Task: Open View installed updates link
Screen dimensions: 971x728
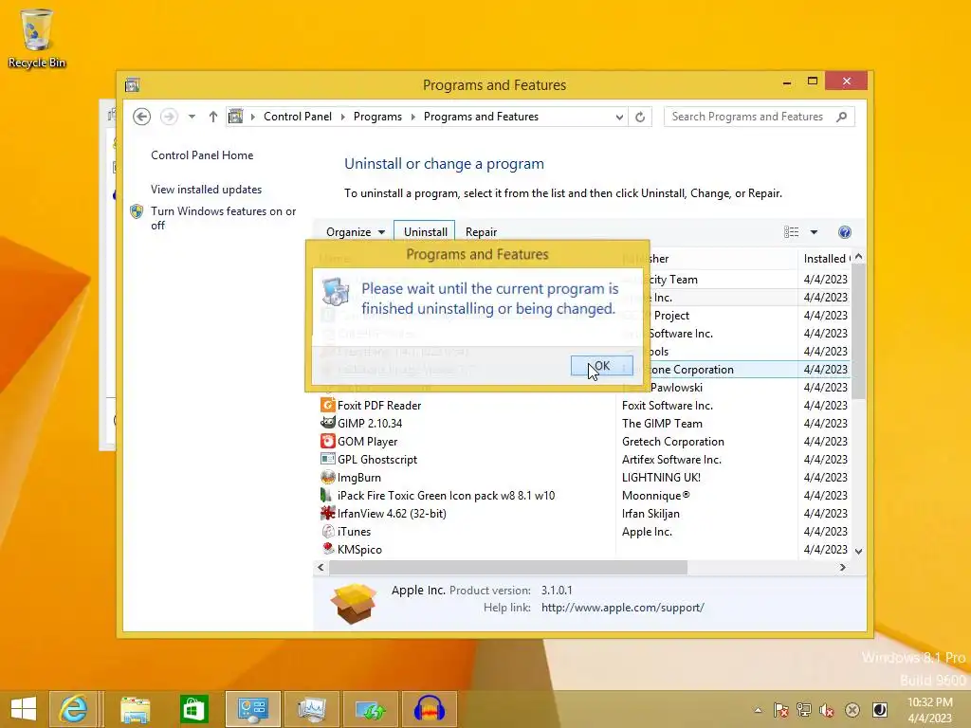Action: click(x=206, y=190)
